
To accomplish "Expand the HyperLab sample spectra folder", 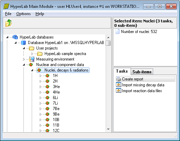I will pos(32,54).
